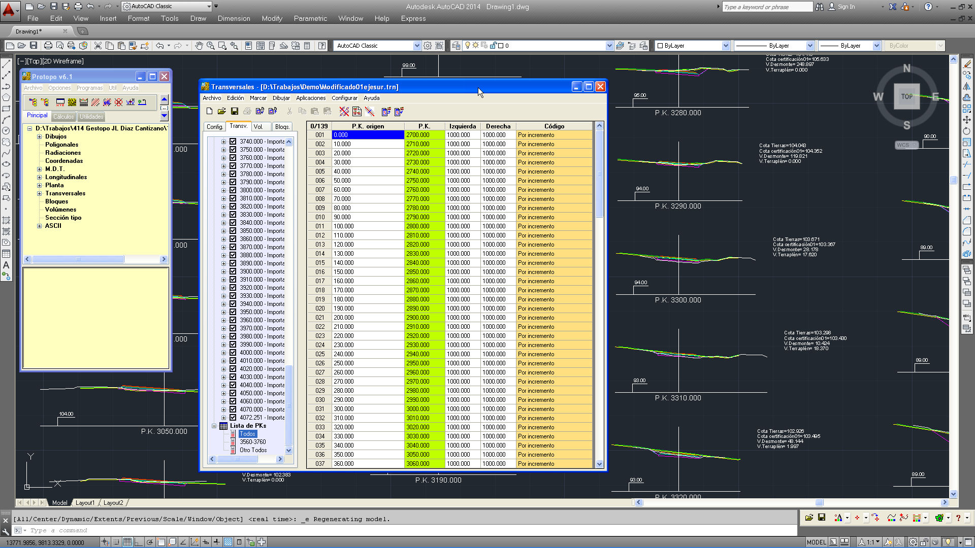
Task: Toggle checkbox for 3950.000 profile
Action: (x=233, y=312)
